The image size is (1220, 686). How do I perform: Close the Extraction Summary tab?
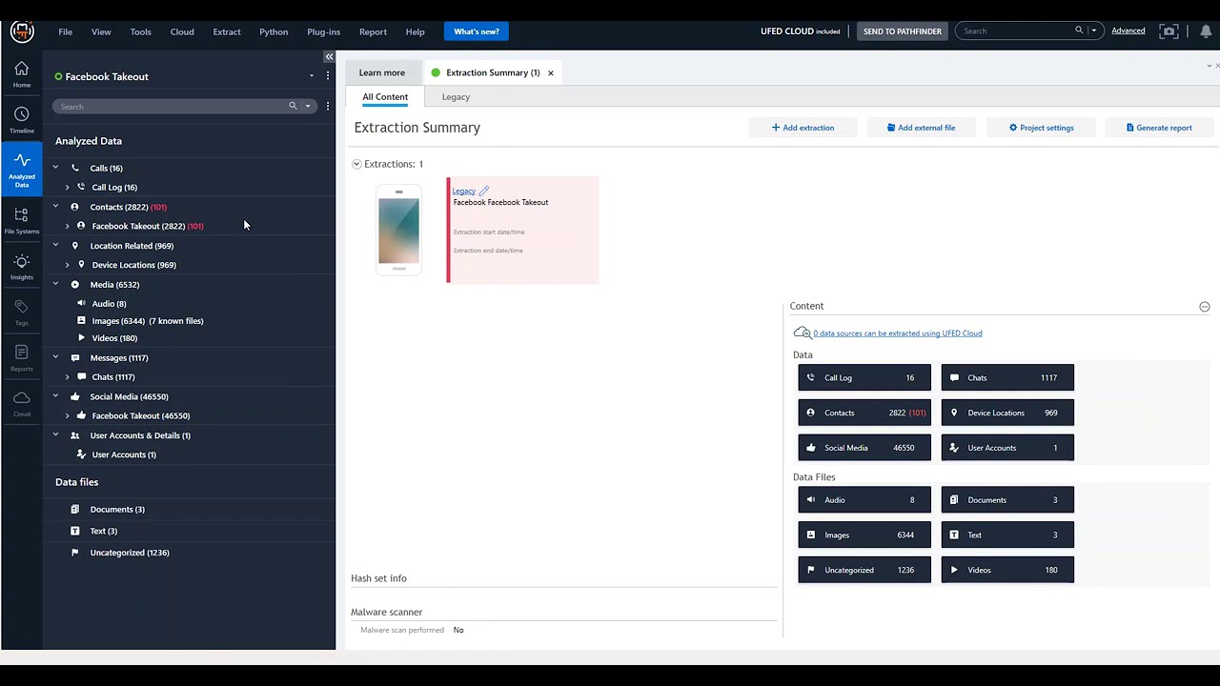tap(550, 72)
